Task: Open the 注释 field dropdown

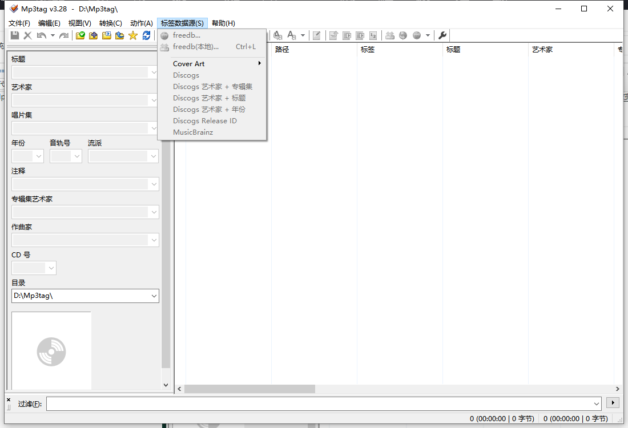Action: coord(154,184)
